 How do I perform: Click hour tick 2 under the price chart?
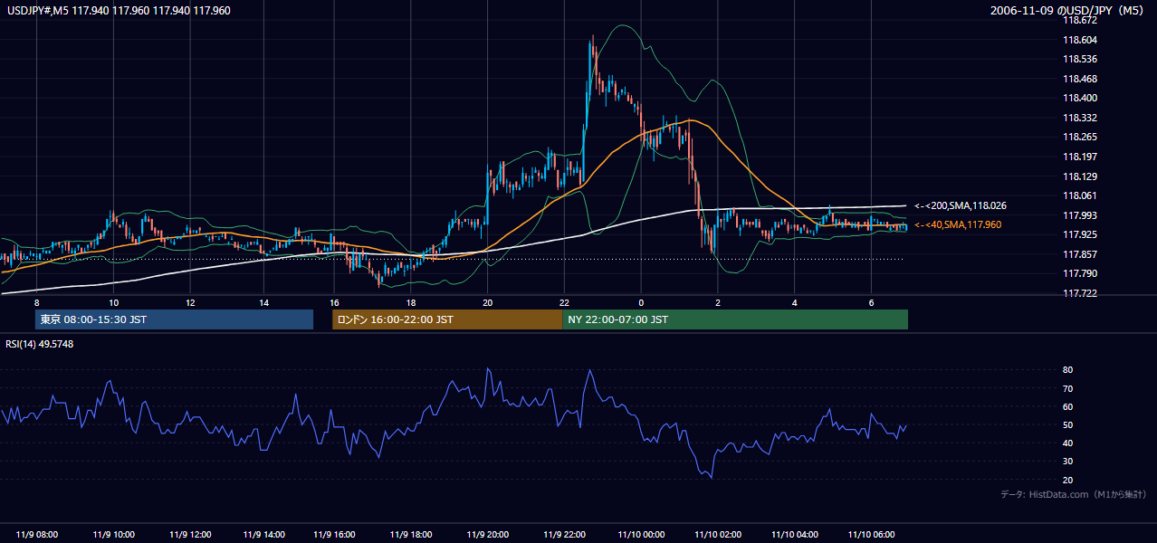point(718,302)
